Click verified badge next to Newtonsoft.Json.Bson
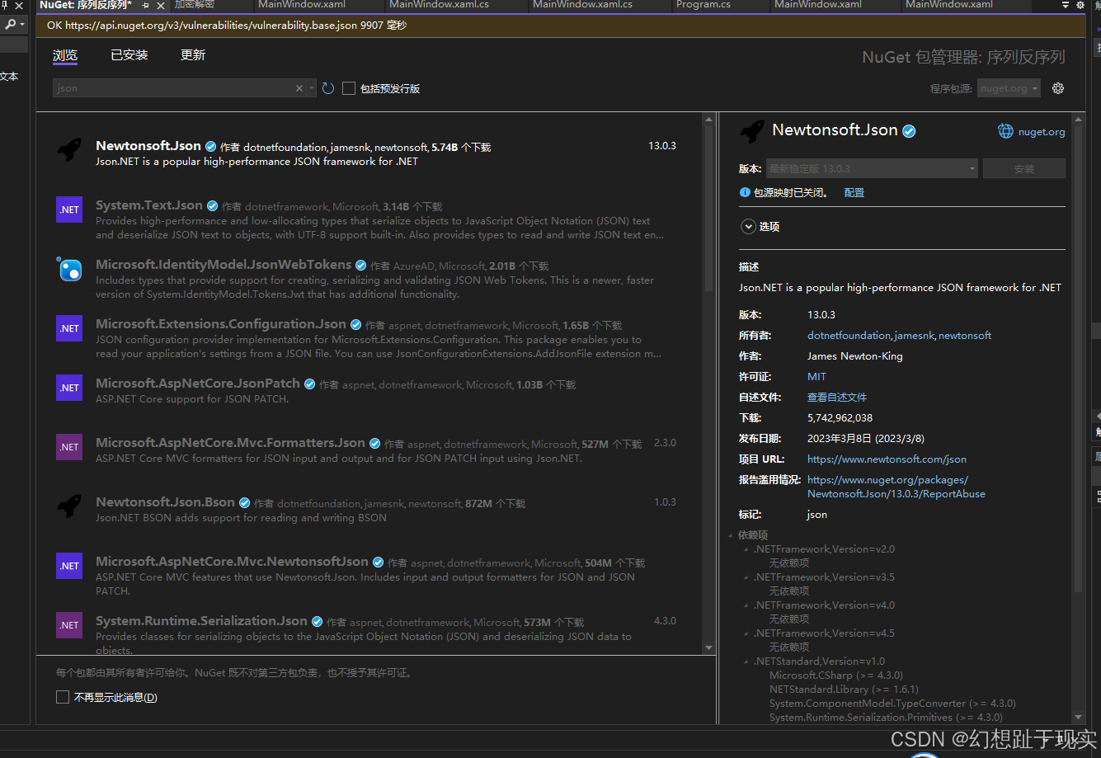 pyautogui.click(x=244, y=502)
